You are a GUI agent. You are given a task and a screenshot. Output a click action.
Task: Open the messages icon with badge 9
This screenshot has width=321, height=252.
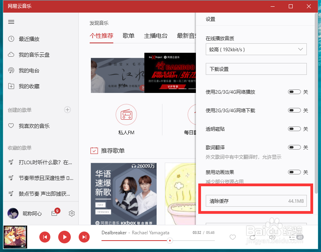click(55, 213)
